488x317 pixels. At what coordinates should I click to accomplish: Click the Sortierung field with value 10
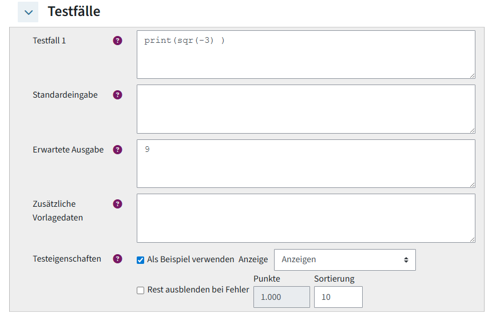pos(338,297)
